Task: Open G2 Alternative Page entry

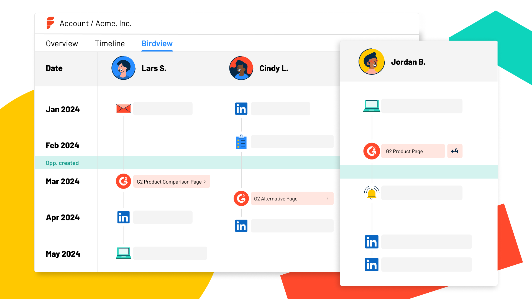Action: point(292,199)
